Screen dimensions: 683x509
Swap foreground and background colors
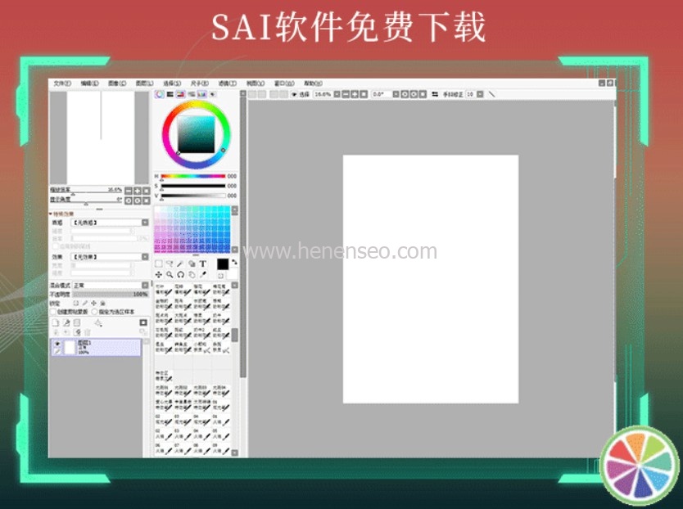(234, 262)
